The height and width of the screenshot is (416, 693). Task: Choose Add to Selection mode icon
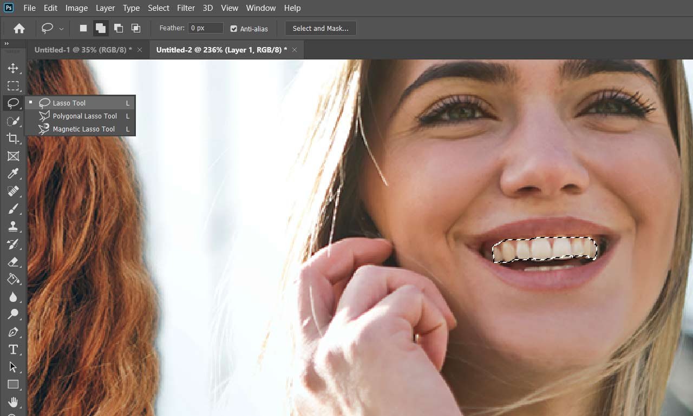[101, 28]
